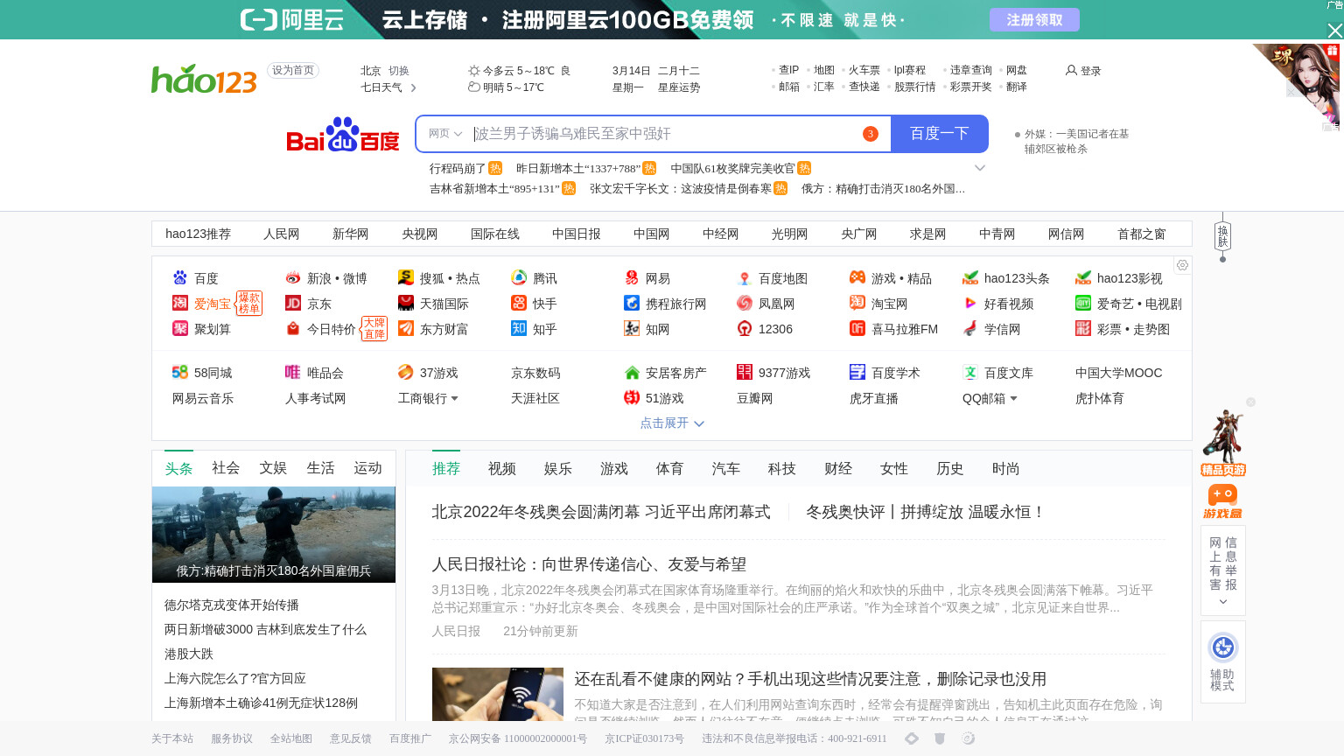This screenshot has width=1344, height=756.
Task: Expand the hot search list chevron
Action: click(980, 168)
